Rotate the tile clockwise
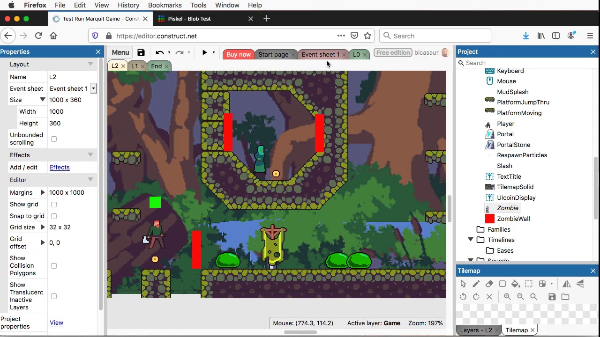600x337 pixels. [476, 297]
